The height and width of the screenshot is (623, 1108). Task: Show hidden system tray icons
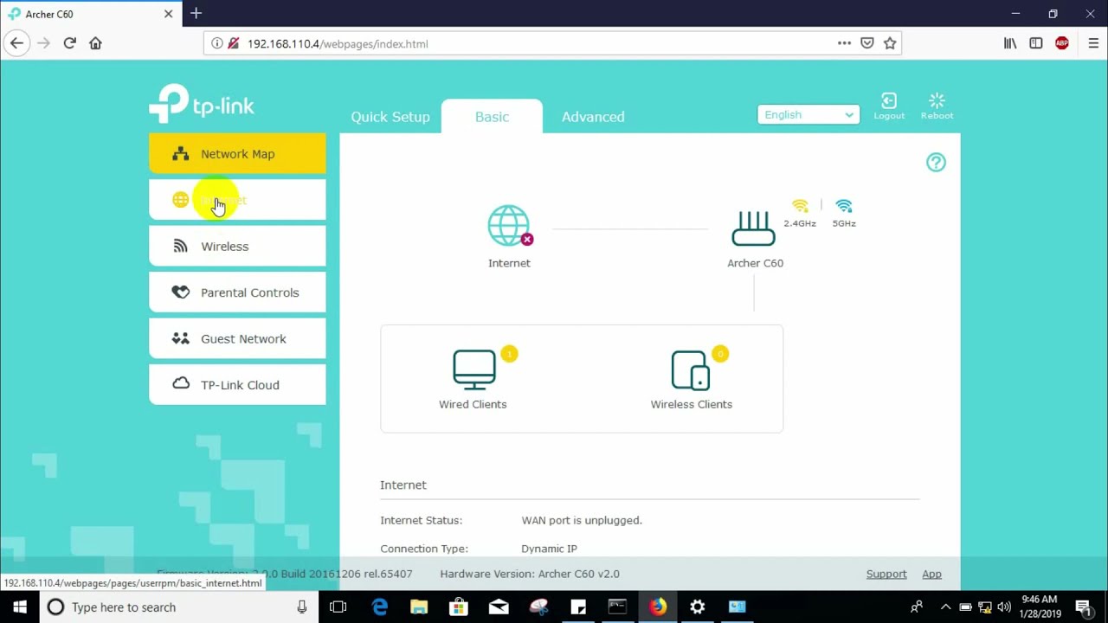(x=945, y=607)
